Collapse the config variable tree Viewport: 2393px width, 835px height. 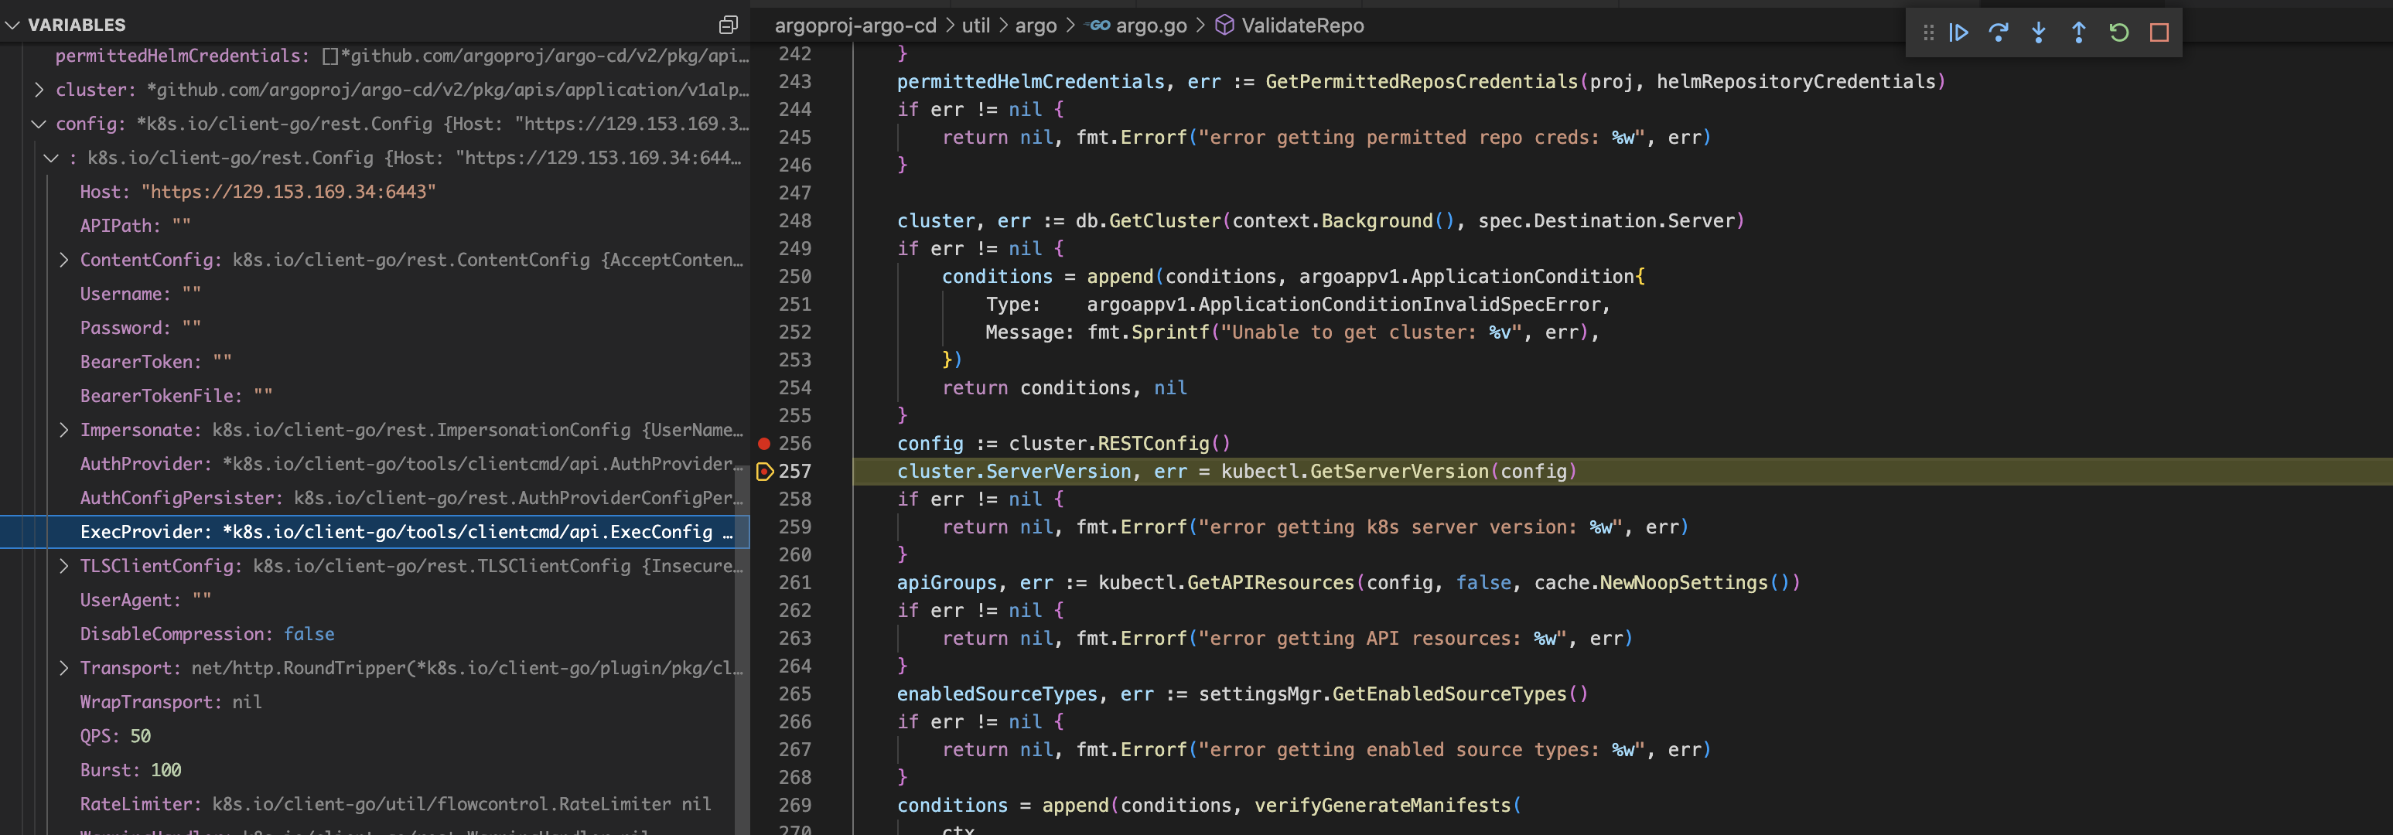pos(39,124)
